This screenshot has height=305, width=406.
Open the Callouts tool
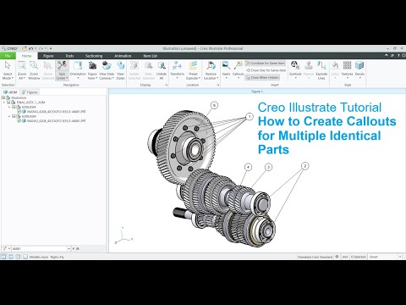coord(238,69)
